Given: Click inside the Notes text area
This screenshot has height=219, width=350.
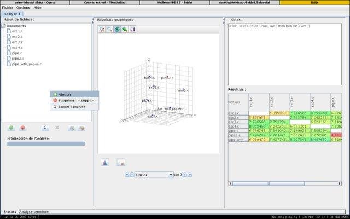Looking at the screenshot, I should (285, 54).
